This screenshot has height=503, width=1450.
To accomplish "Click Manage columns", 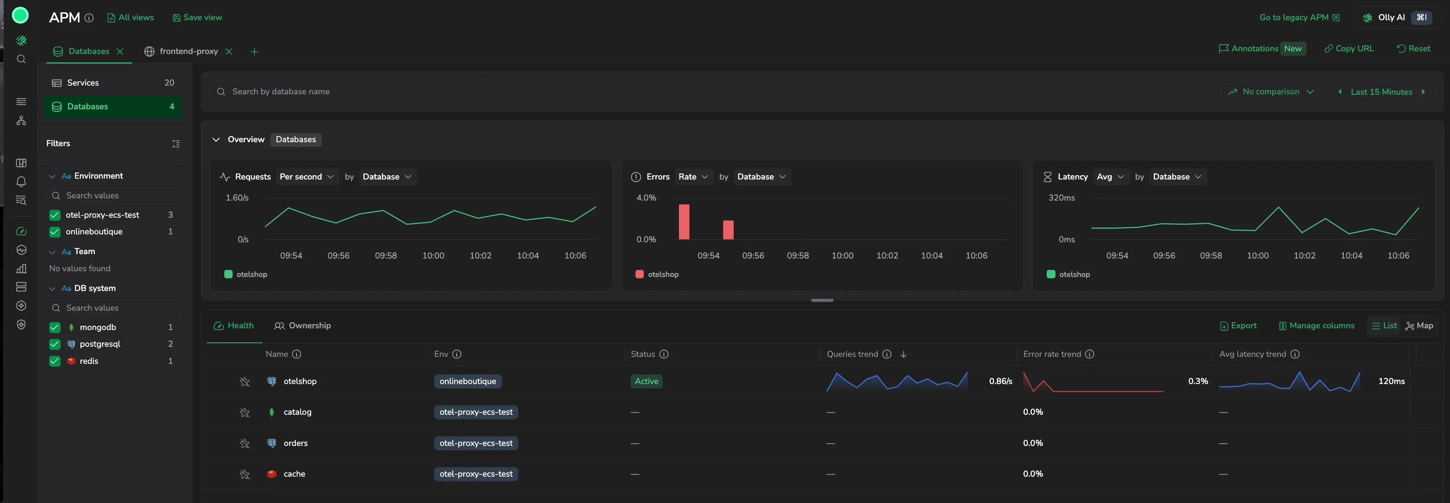I will [x=1316, y=326].
